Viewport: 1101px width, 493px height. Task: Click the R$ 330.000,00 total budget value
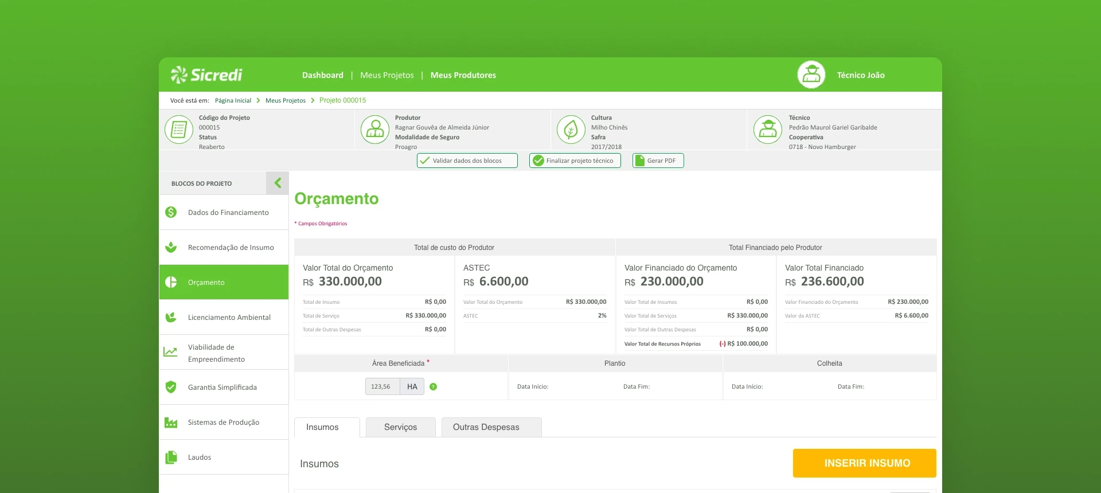click(x=342, y=281)
